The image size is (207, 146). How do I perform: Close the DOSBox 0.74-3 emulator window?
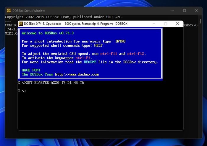pos(177,24)
